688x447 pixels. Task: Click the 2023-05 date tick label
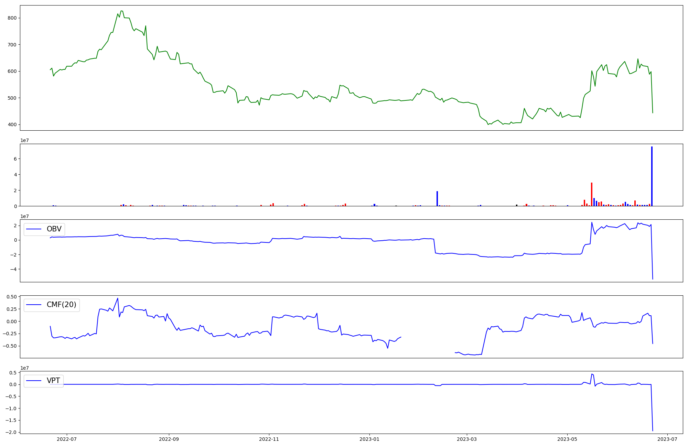(x=567, y=439)
